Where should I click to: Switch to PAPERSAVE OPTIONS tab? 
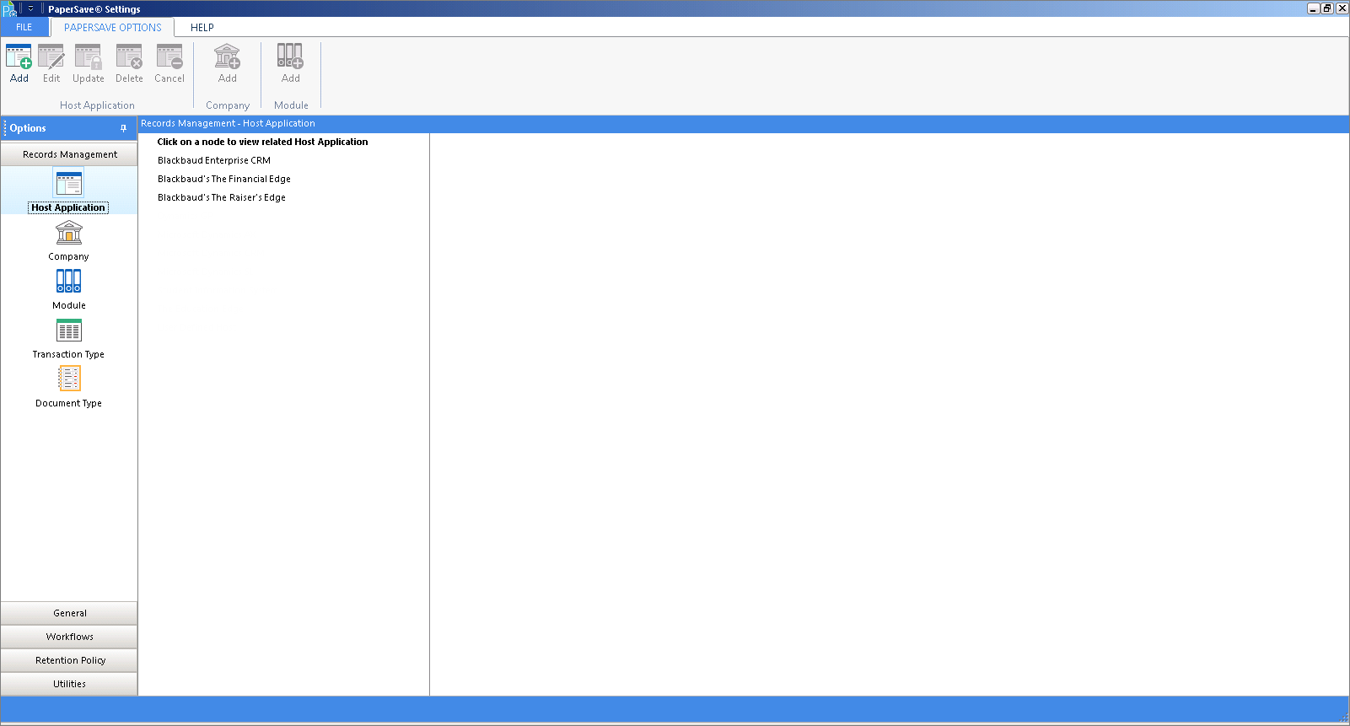113,27
